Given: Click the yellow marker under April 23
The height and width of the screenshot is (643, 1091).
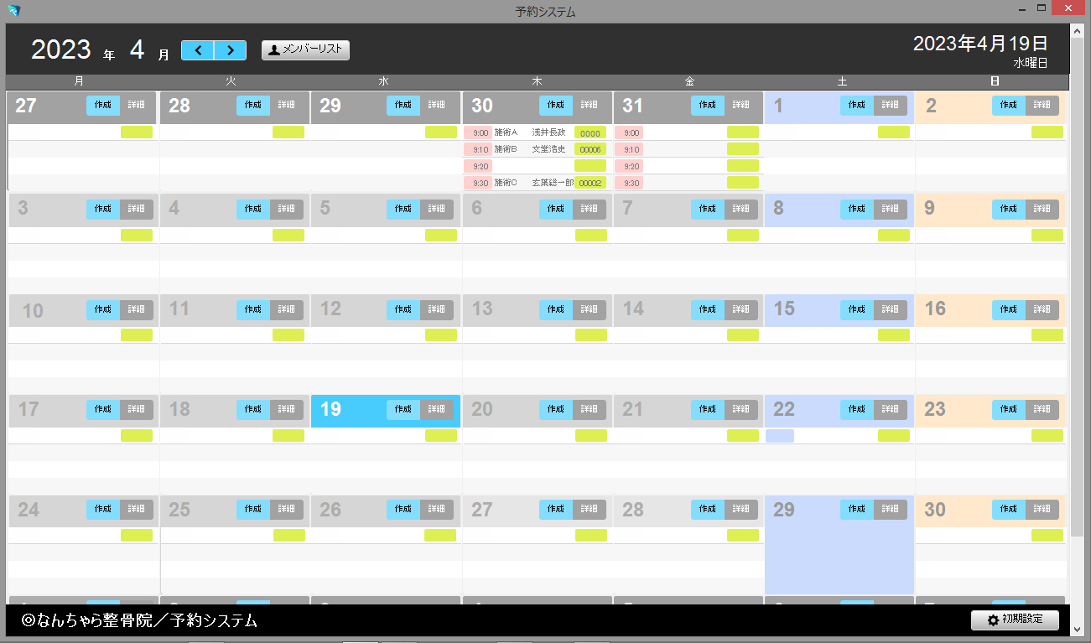Looking at the screenshot, I should (x=1047, y=435).
